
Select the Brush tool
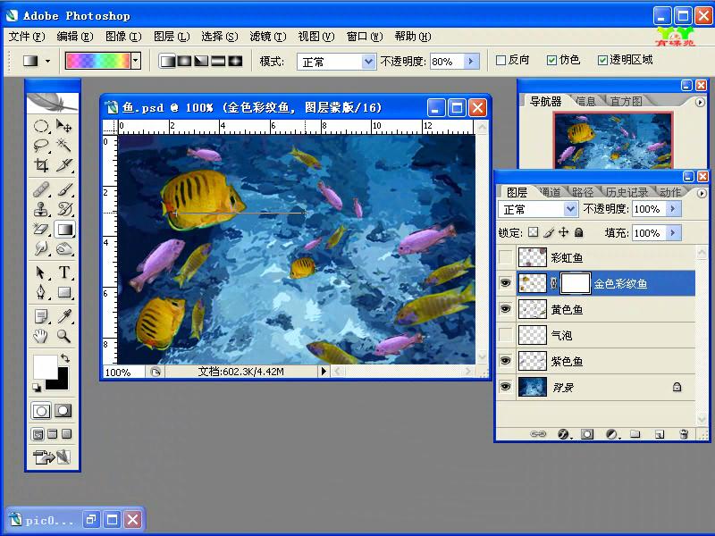click(x=63, y=189)
